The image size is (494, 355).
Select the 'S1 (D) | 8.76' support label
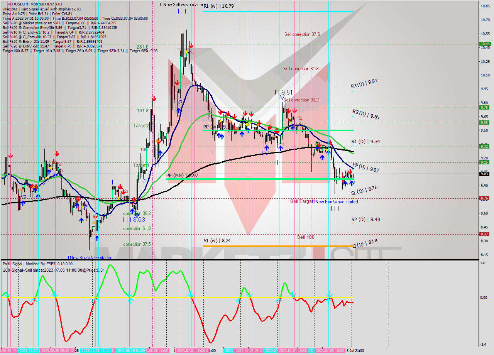[x=364, y=190]
